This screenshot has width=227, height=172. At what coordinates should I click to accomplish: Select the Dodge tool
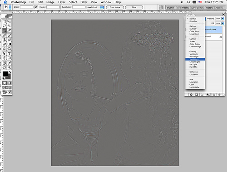click(9, 49)
